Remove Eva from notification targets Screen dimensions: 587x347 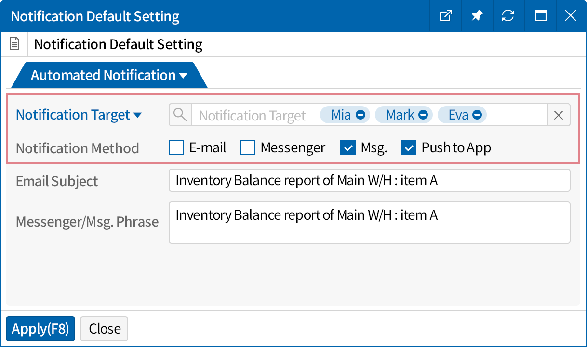[477, 115]
